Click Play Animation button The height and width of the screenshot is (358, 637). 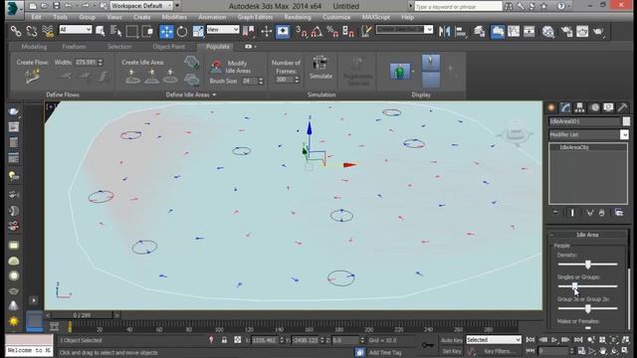553,340
